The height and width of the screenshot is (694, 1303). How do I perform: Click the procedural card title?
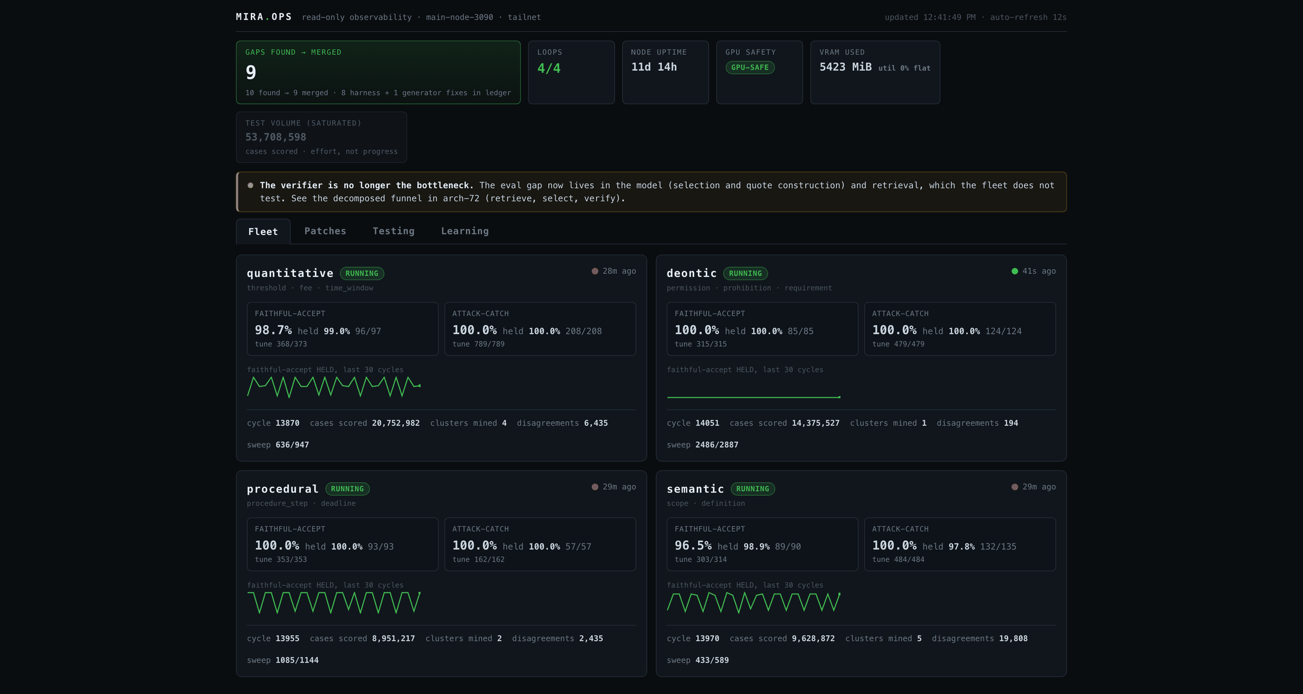coord(282,489)
